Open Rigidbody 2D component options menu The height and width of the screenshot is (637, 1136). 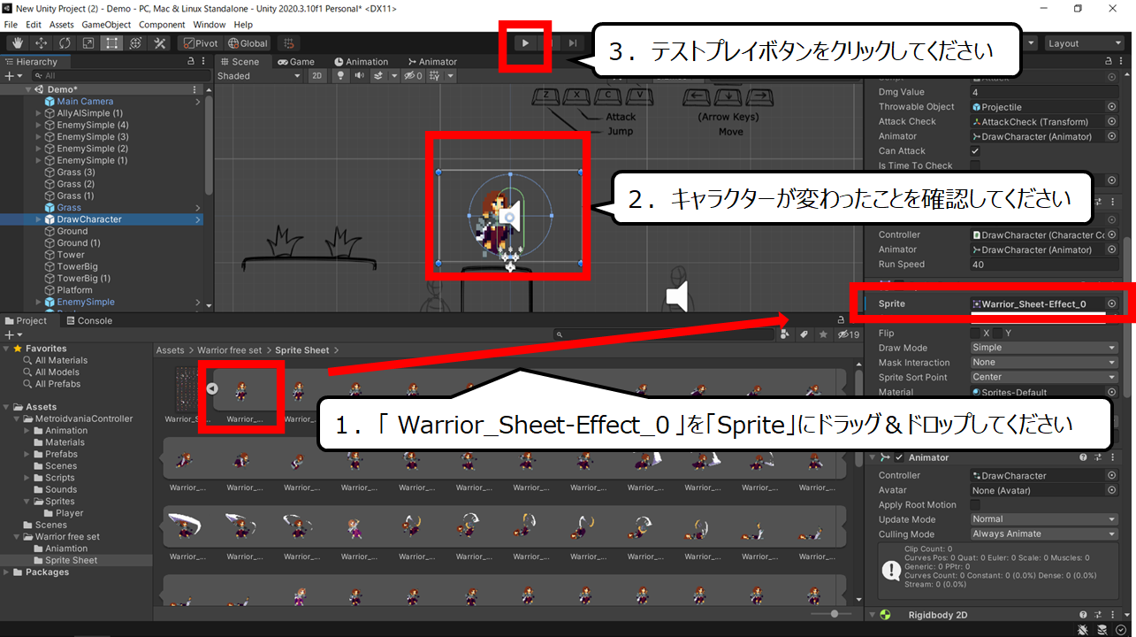(x=1112, y=615)
